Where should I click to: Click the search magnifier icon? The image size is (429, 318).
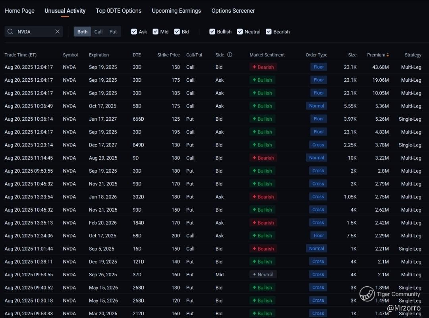point(10,32)
